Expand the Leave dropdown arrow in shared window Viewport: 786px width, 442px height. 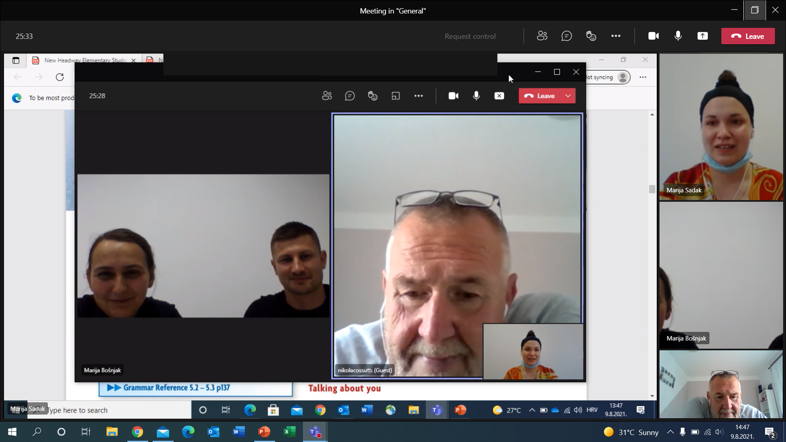568,96
